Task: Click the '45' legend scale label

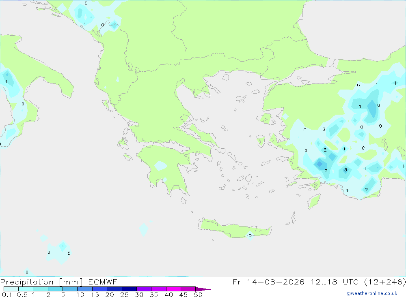Action: click(184, 295)
